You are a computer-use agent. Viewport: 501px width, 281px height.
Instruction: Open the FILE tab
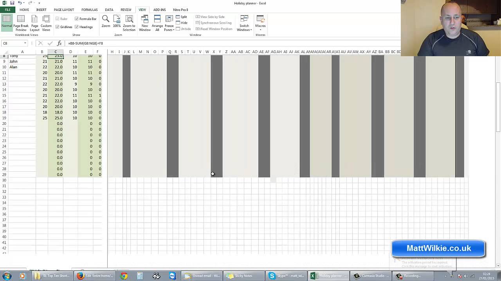tap(7, 10)
